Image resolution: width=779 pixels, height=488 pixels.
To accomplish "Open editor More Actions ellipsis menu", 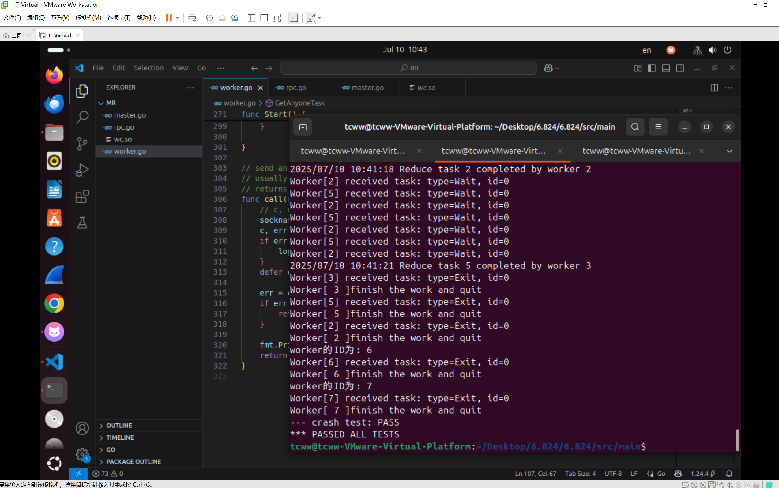I will pos(728,88).
